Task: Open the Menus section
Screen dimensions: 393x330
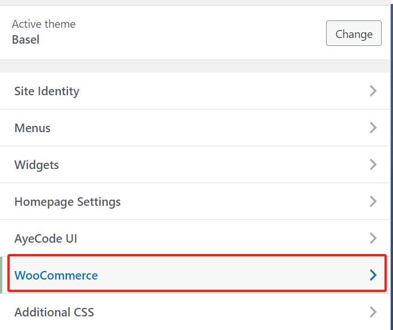Action: pos(32,128)
